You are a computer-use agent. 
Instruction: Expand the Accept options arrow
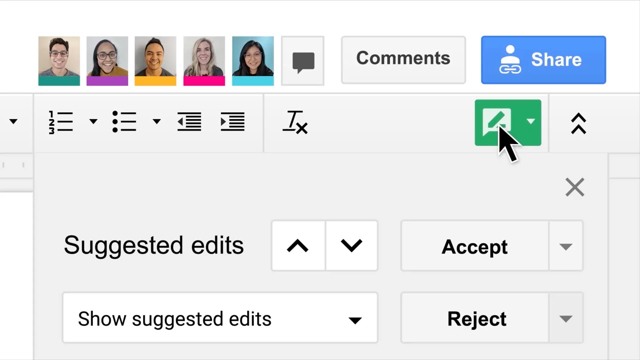coord(566,246)
